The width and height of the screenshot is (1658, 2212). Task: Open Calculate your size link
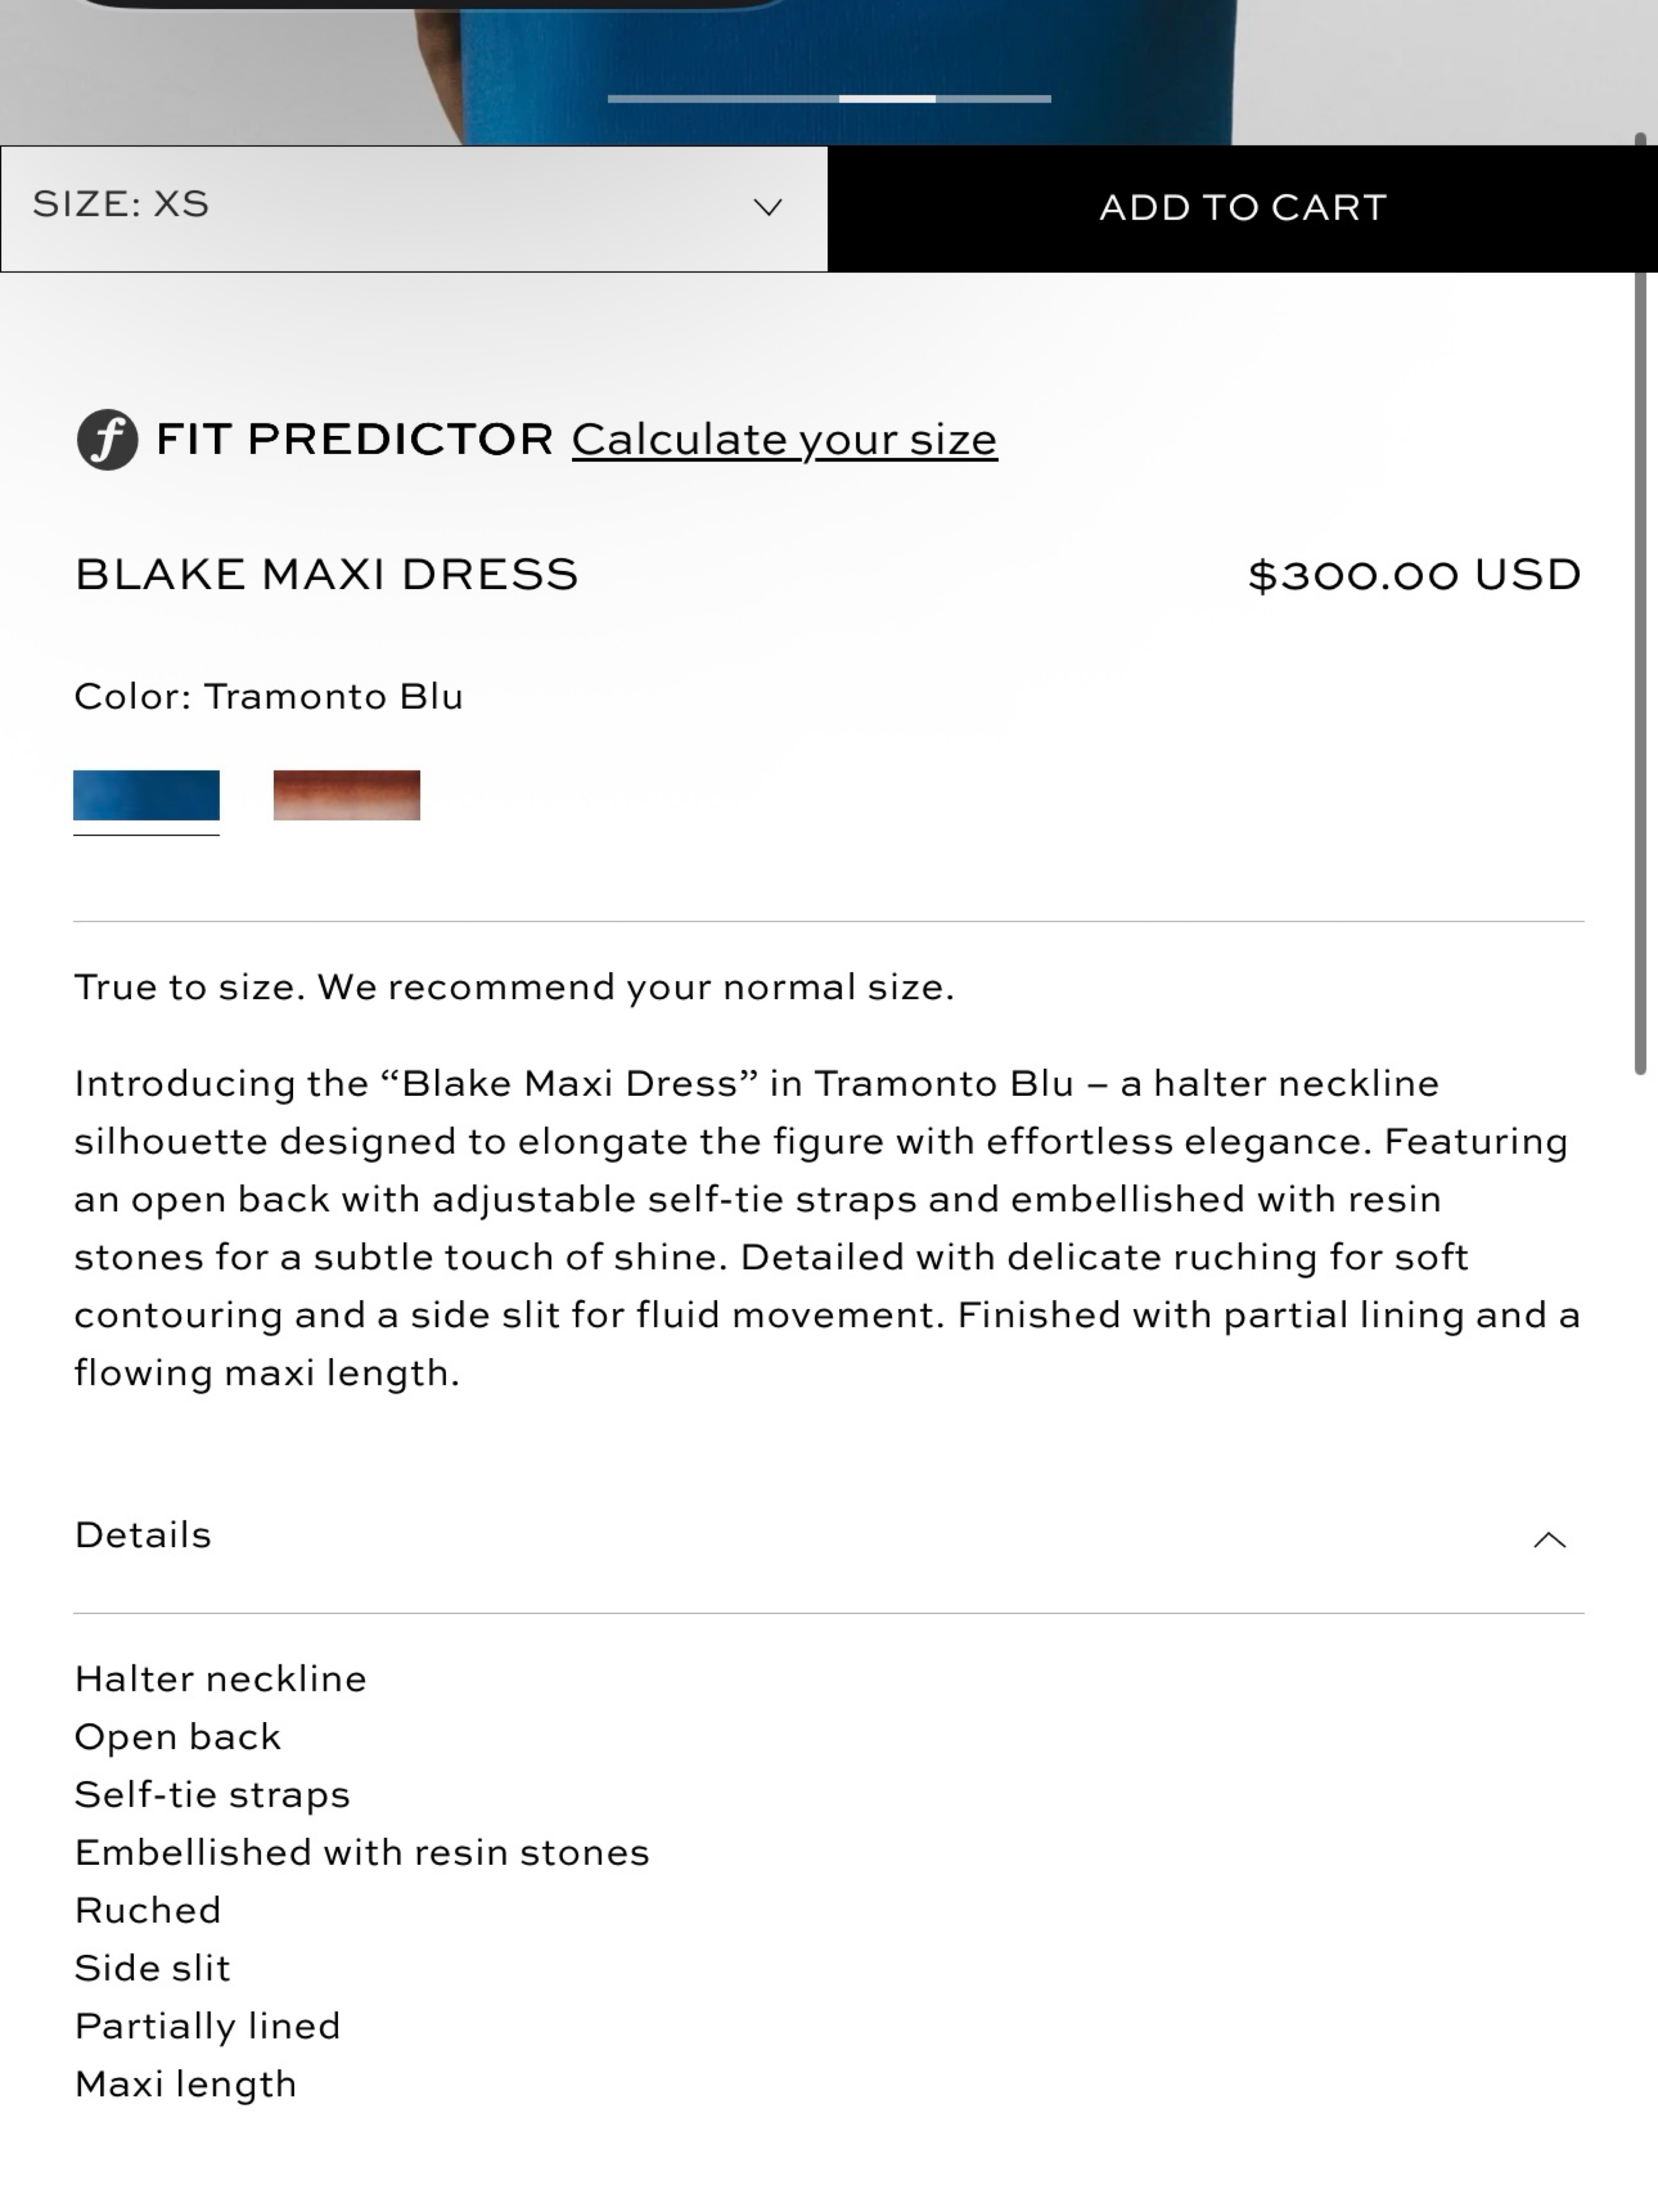pyautogui.click(x=785, y=440)
